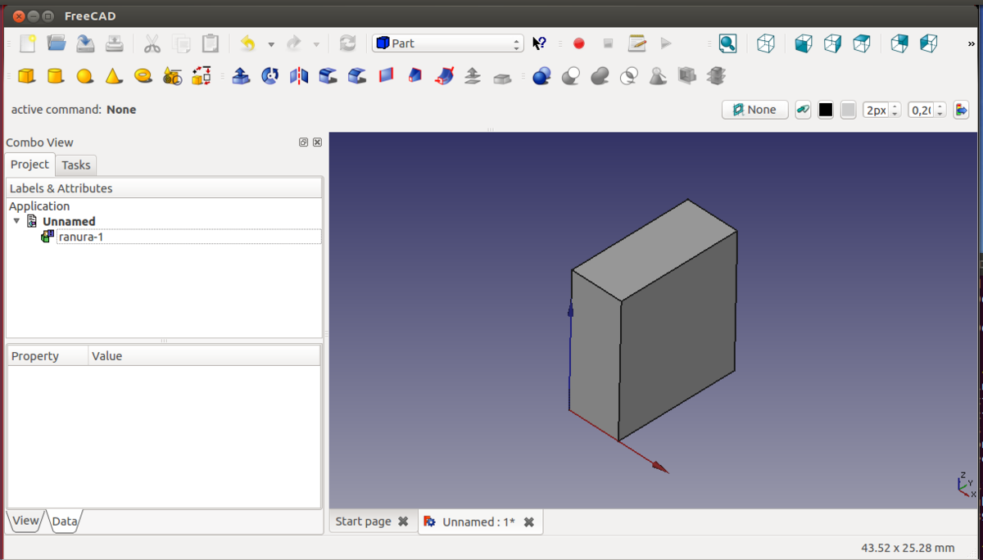Select ranura-1 in the model tree
Viewport: 983px width, 560px height.
80,237
